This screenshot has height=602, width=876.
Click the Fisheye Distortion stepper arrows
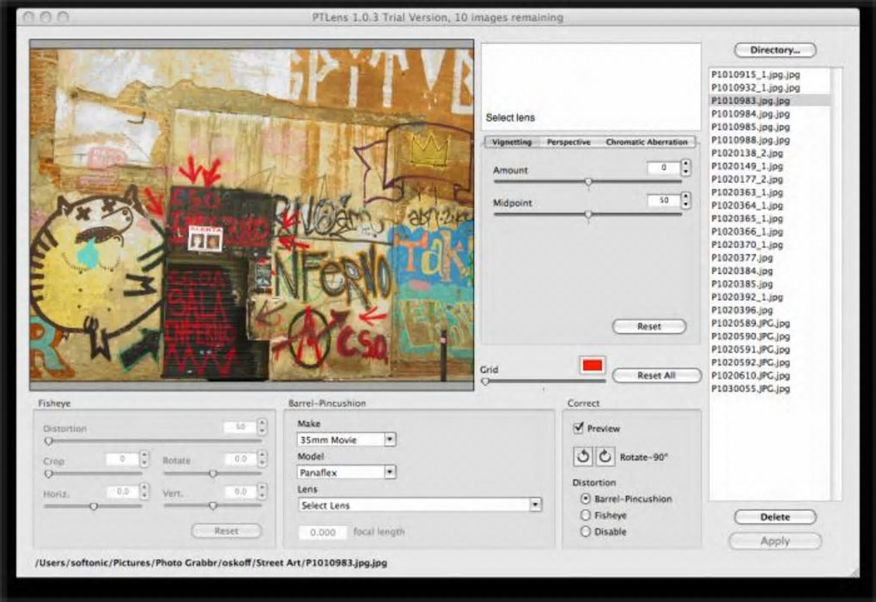click(262, 427)
